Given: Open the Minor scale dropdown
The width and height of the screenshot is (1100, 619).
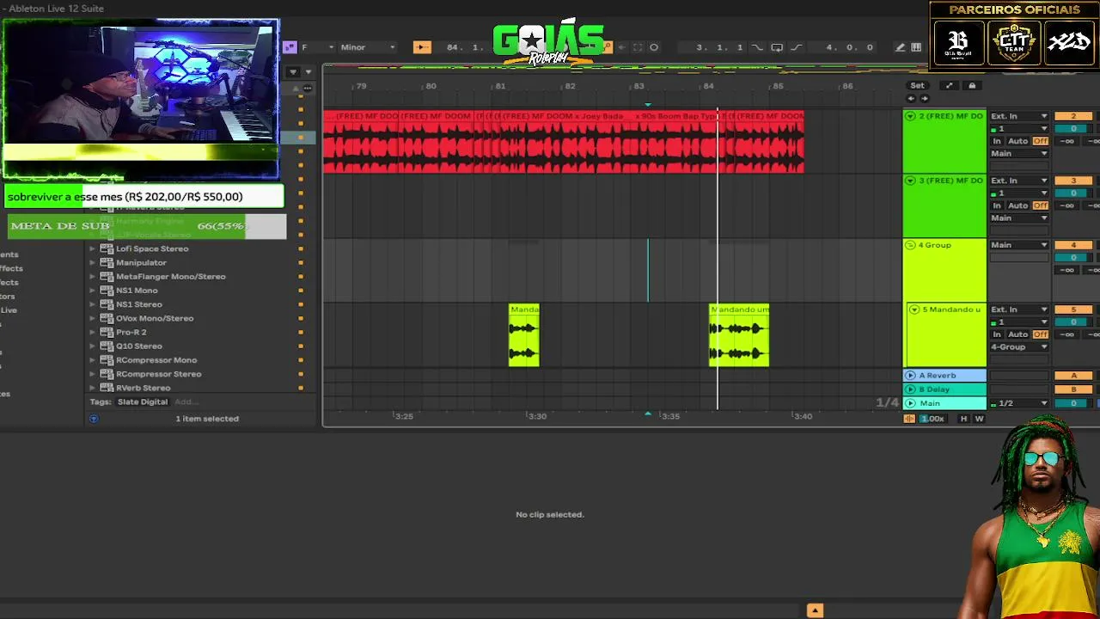Looking at the screenshot, I should 367,47.
